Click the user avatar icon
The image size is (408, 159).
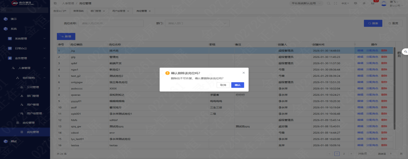(384, 3)
